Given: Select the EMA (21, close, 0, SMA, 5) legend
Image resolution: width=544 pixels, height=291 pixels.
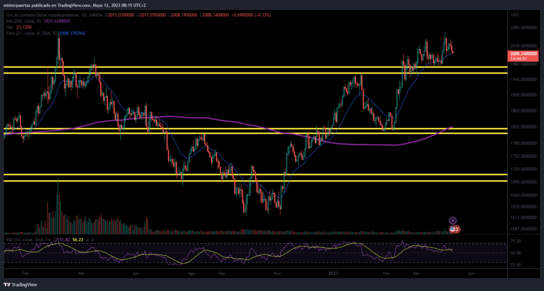Looking at the screenshot, I should tap(31, 33).
